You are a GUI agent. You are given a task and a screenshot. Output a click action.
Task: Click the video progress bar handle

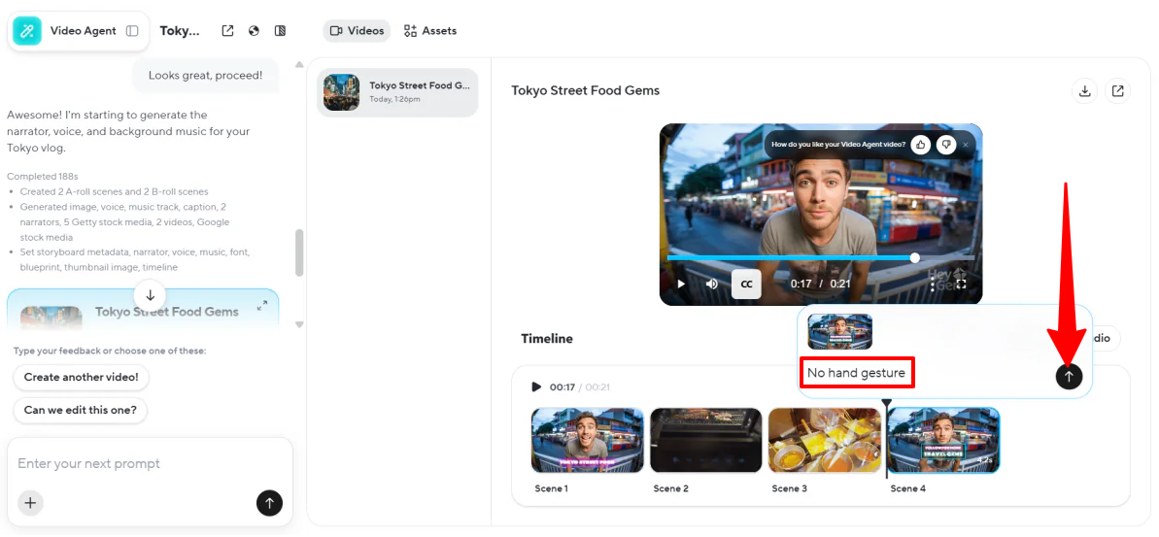pos(914,258)
